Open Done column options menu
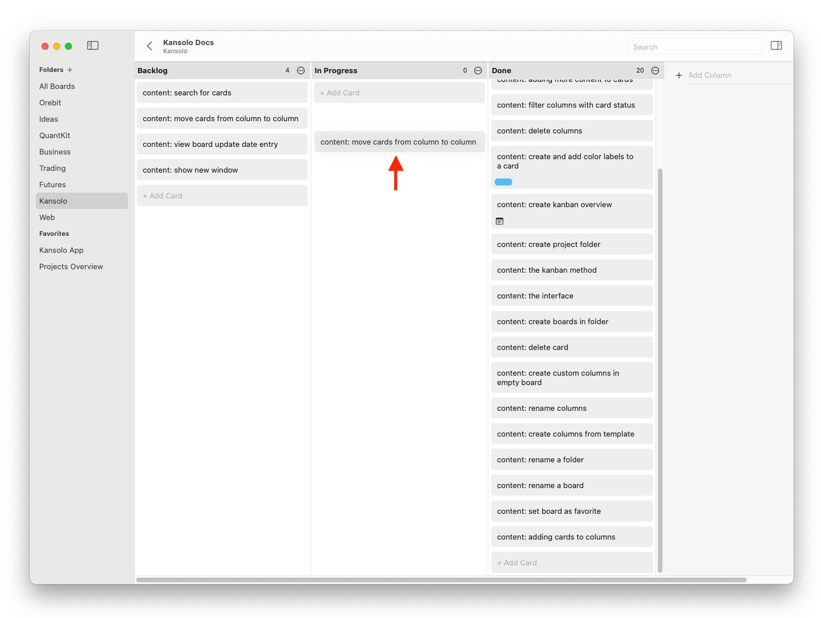The image size is (821, 618). click(x=656, y=70)
